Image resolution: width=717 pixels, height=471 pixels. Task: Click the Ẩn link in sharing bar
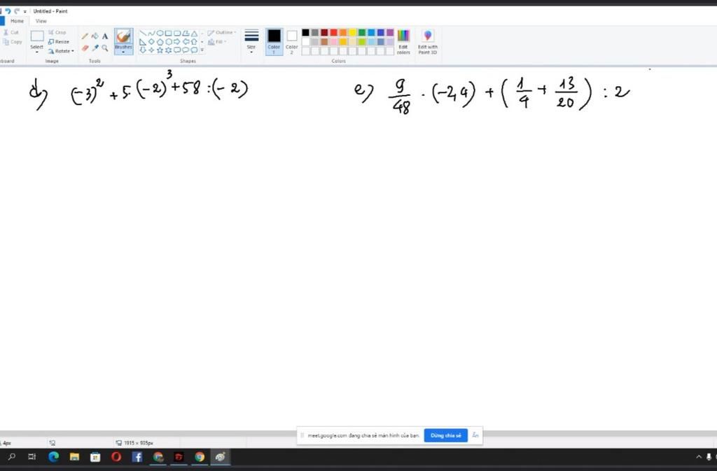coord(475,435)
